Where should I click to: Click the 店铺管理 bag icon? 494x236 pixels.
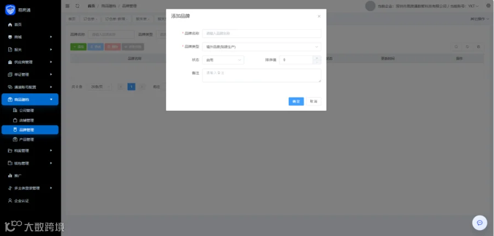point(15,120)
